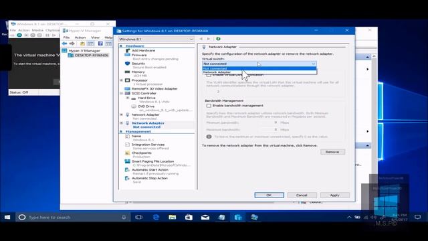Click teal Start icon in VM connection window

pos(19,35)
